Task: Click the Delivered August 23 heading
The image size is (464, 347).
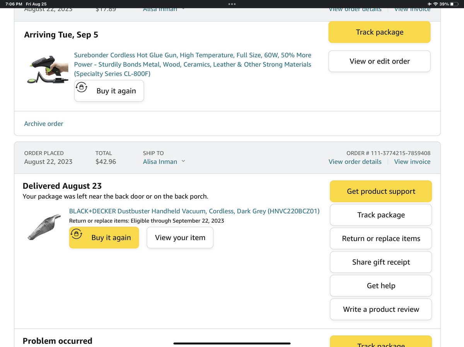Action: [x=62, y=186]
